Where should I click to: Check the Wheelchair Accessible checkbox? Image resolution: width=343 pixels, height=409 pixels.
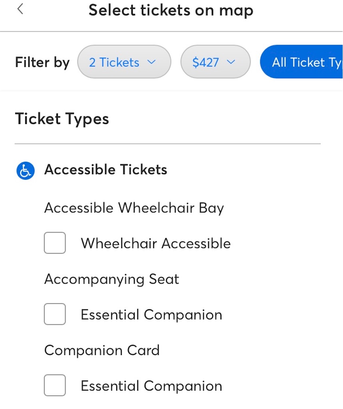(x=55, y=243)
